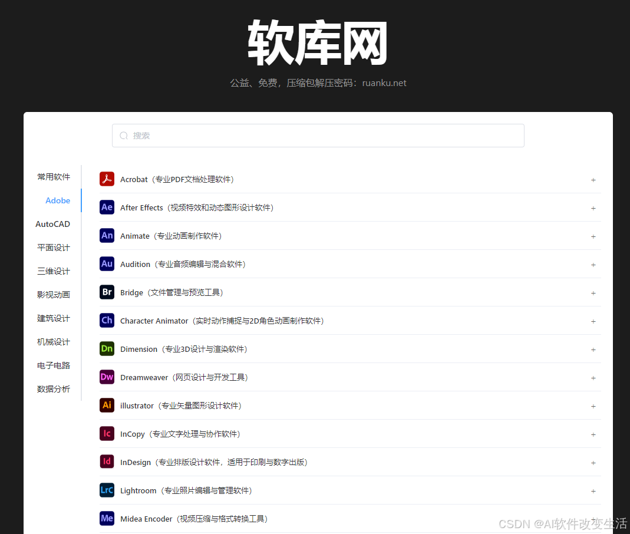The image size is (630, 534).
Task: Click the illustrator (专业矢量图形设计软件) label
Action: [x=181, y=406]
